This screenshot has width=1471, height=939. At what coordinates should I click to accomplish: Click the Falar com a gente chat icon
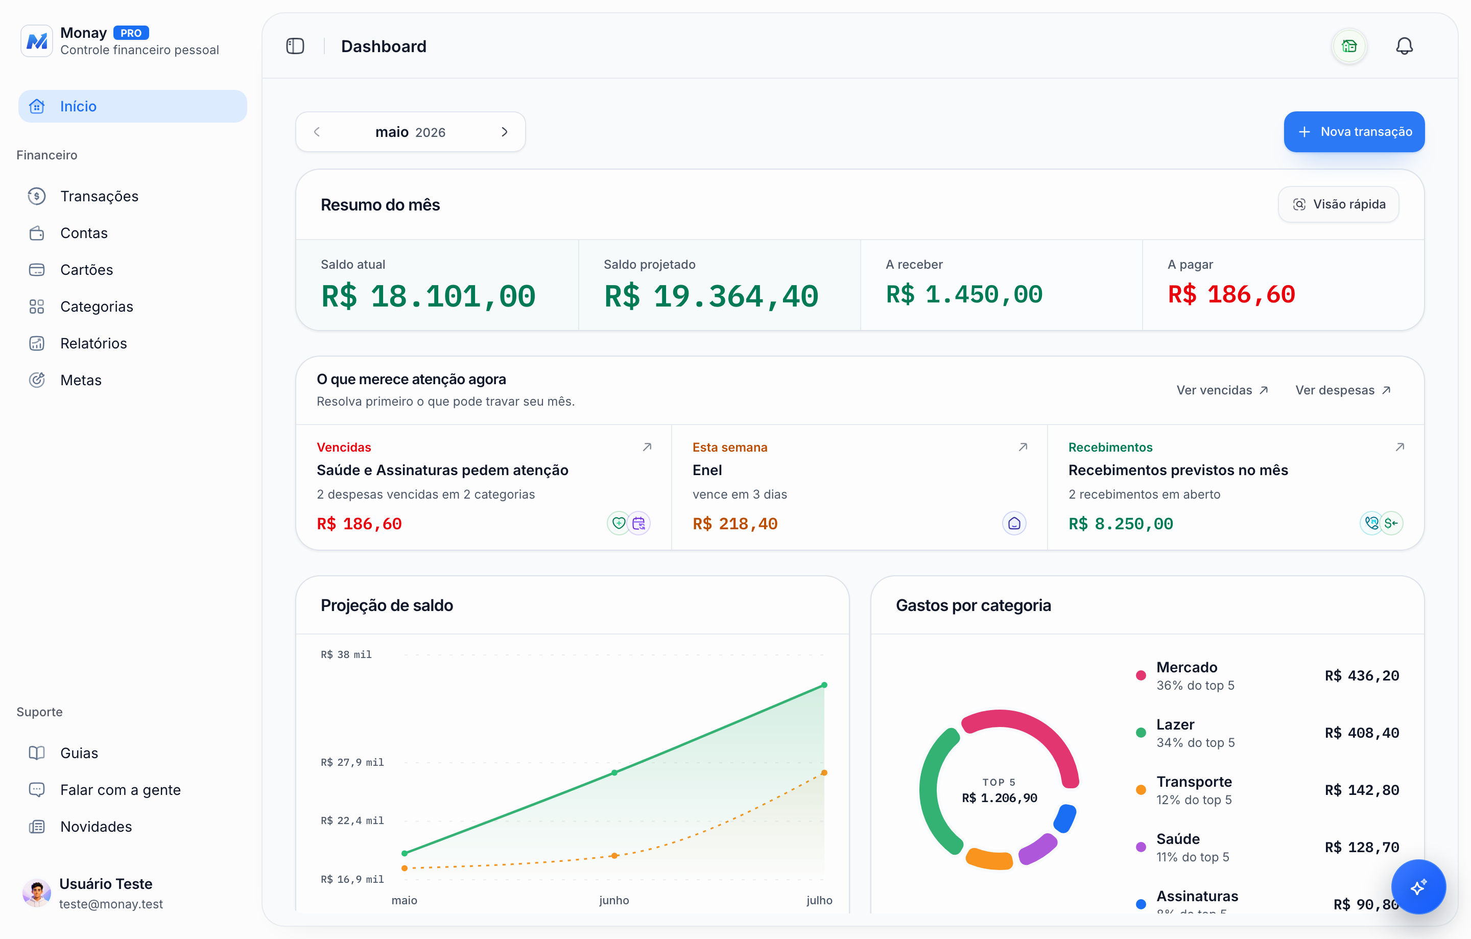pos(37,789)
